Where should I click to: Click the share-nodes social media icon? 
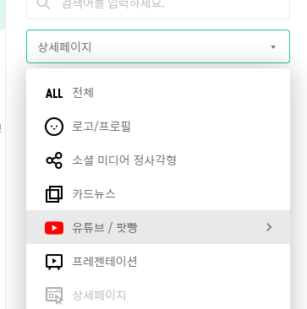pos(54,160)
